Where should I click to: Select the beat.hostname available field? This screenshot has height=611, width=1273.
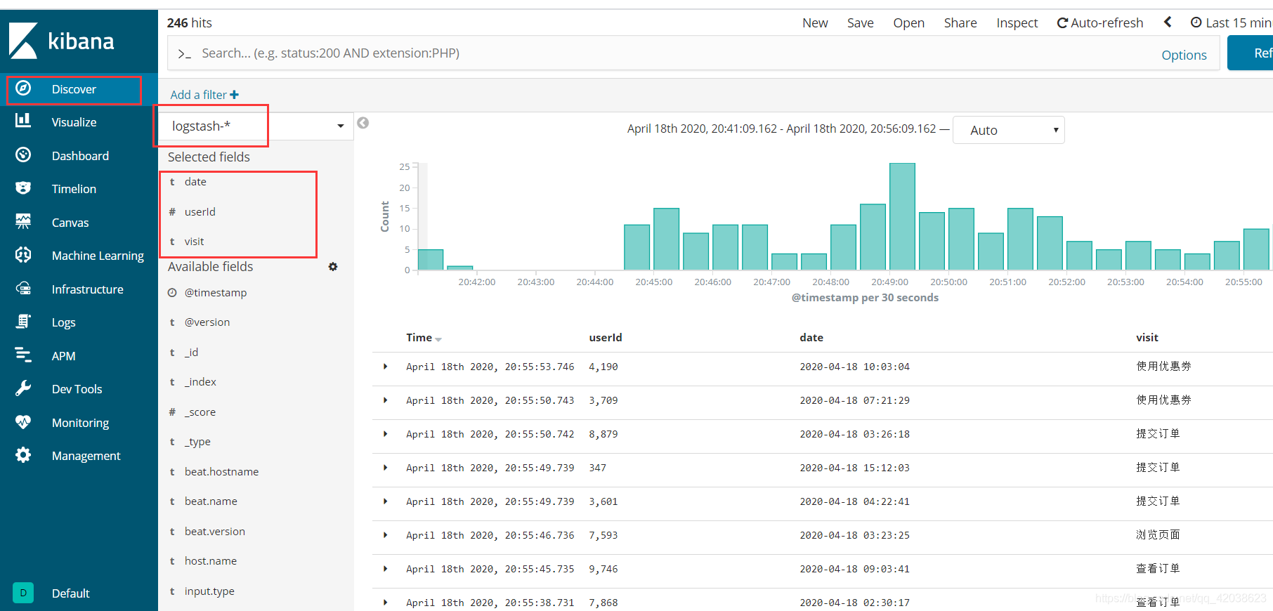coord(221,472)
